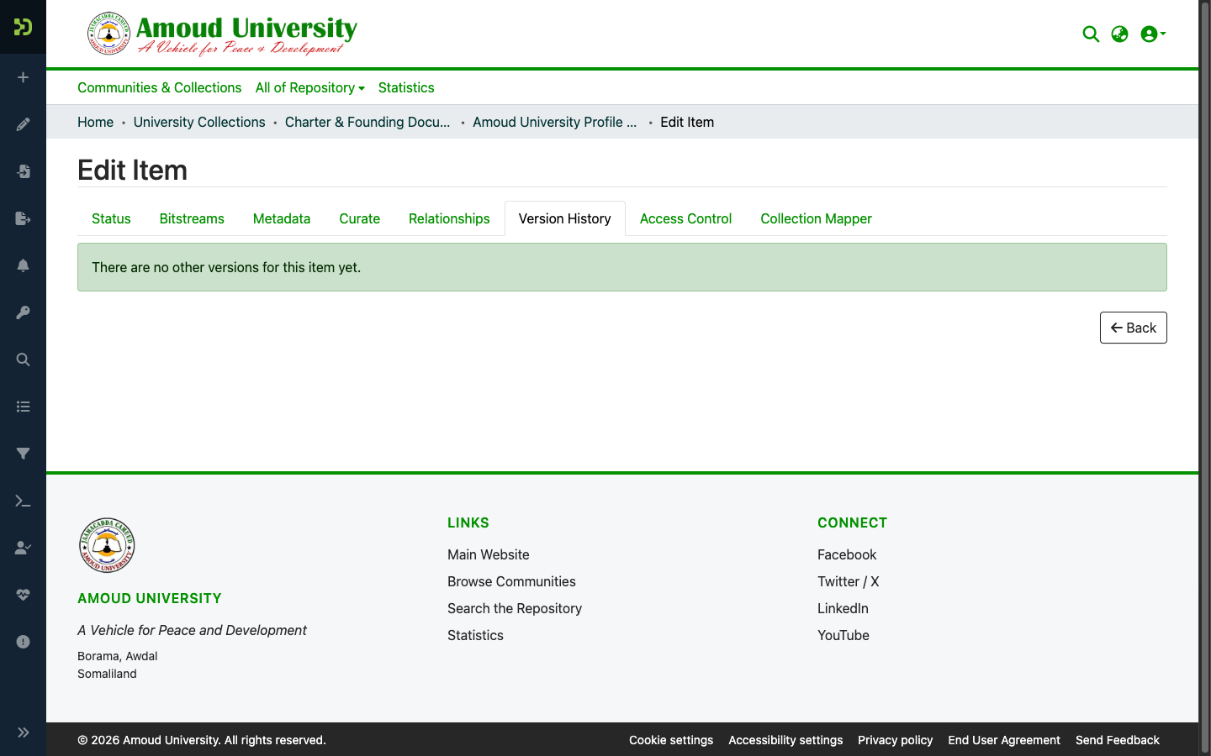Click the 'Edit Item' breadcrumb text
Screen dimensions: 1211x756
coord(687,122)
